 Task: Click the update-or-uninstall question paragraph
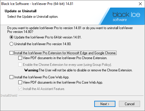70,30
